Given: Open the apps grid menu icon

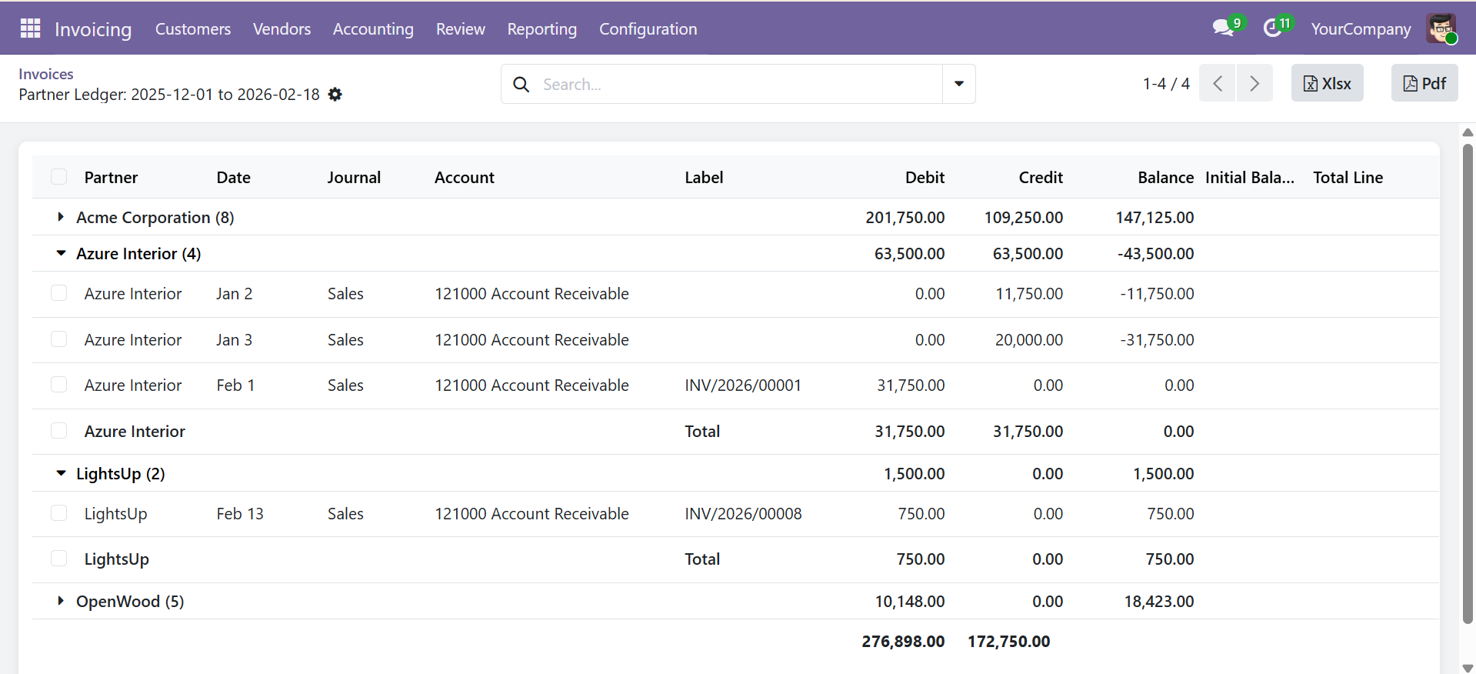Looking at the screenshot, I should point(30,28).
